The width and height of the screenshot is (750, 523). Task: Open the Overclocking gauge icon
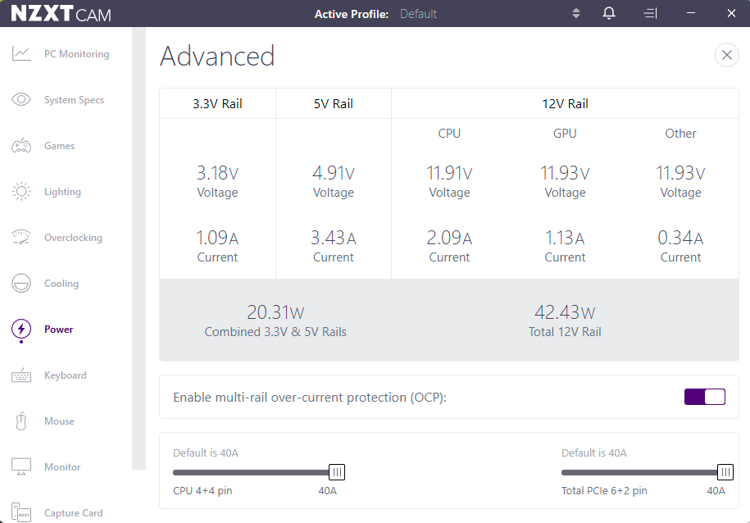coord(21,238)
